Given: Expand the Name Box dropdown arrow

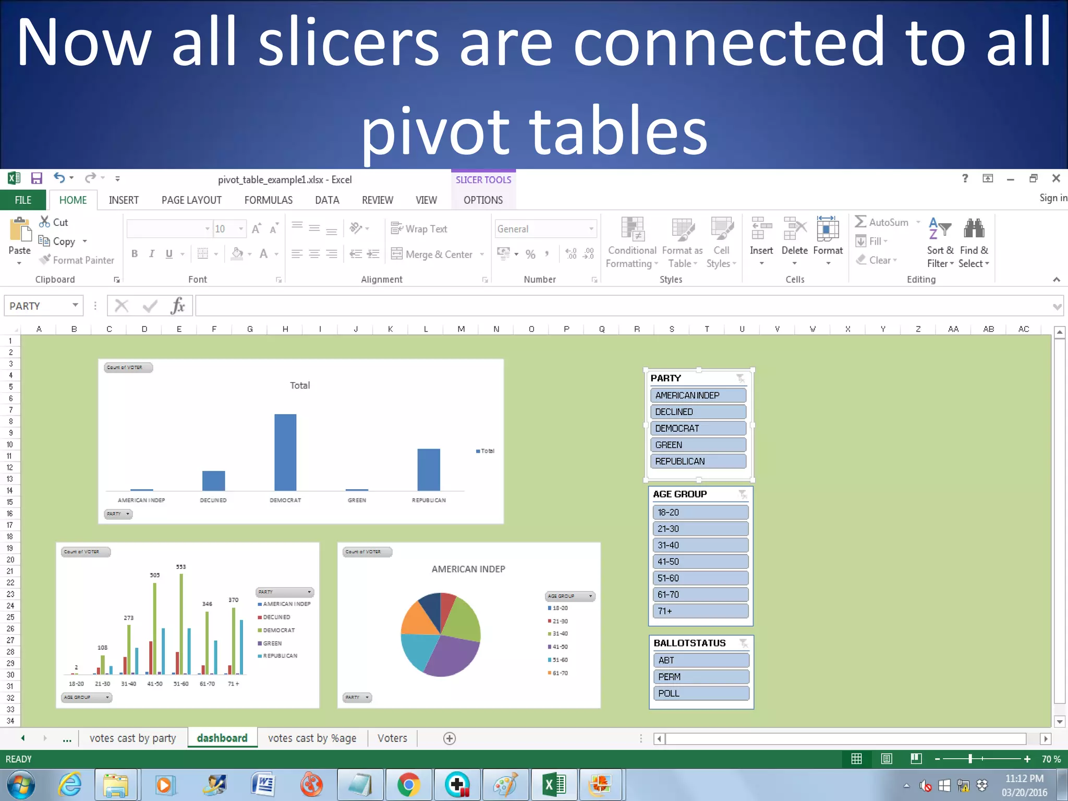Looking at the screenshot, I should point(76,305).
